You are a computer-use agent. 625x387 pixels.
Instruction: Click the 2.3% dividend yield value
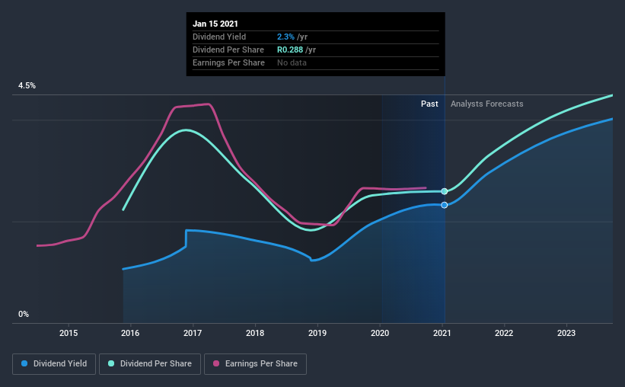pyautogui.click(x=285, y=37)
